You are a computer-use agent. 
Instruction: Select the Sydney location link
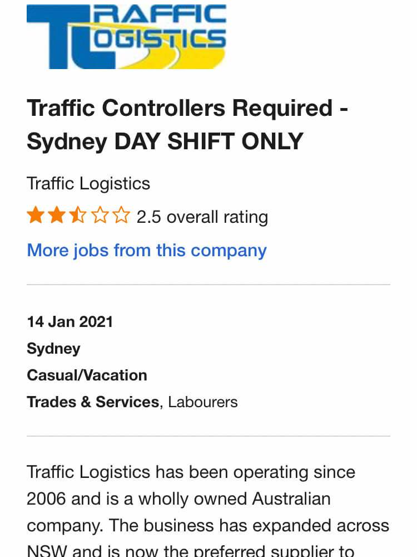53,349
